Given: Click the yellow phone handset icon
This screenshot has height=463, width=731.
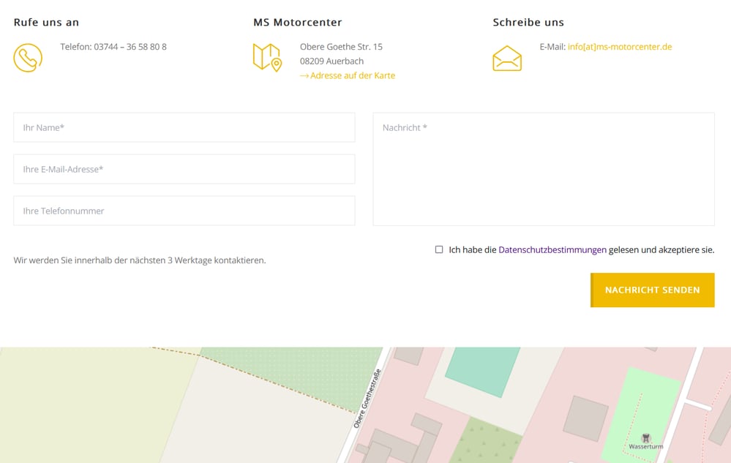Looking at the screenshot, I should [28, 58].
